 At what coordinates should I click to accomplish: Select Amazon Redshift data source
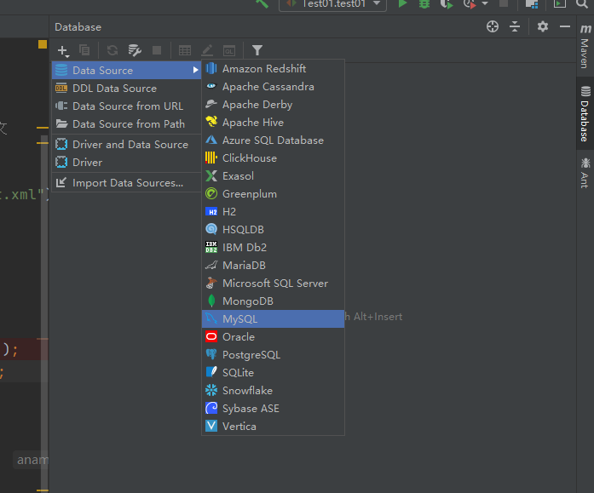tap(273, 68)
